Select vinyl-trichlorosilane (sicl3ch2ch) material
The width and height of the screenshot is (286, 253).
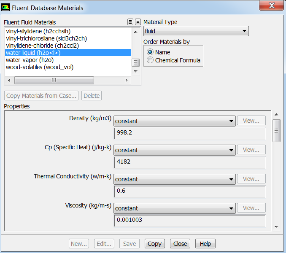[x=68, y=38]
